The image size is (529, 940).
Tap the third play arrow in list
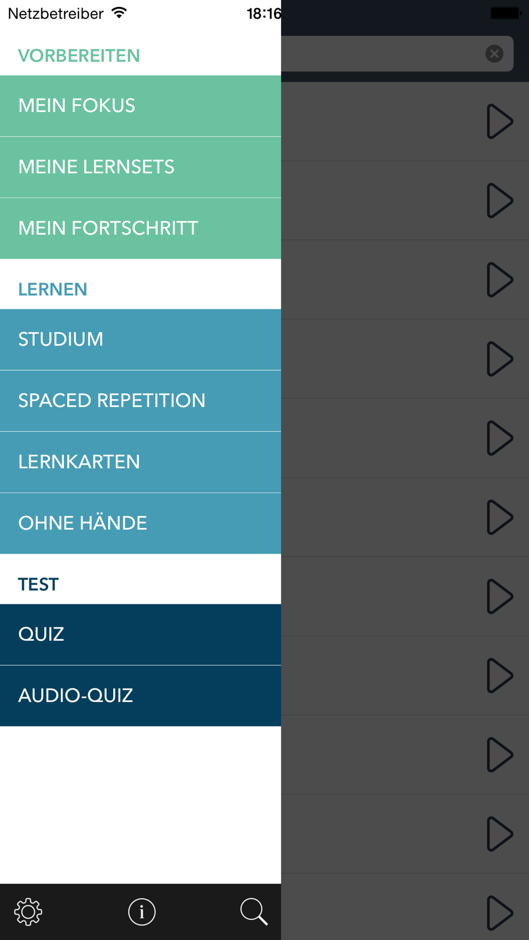click(x=499, y=279)
